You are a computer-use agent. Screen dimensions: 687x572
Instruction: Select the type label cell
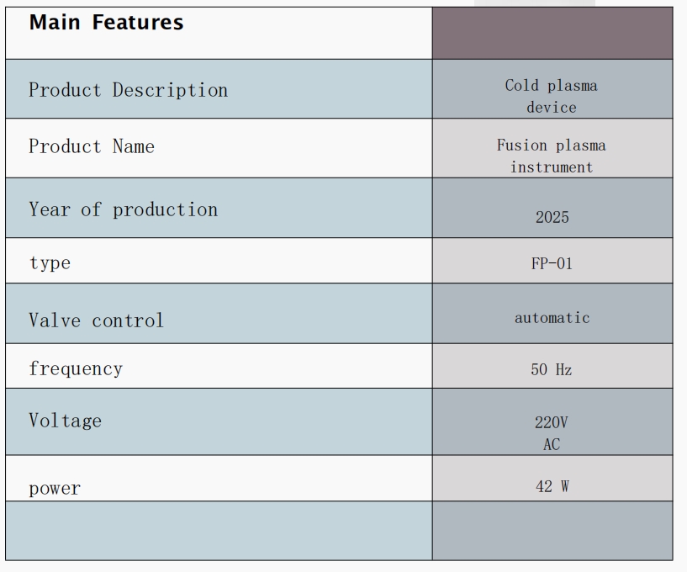[219, 261]
